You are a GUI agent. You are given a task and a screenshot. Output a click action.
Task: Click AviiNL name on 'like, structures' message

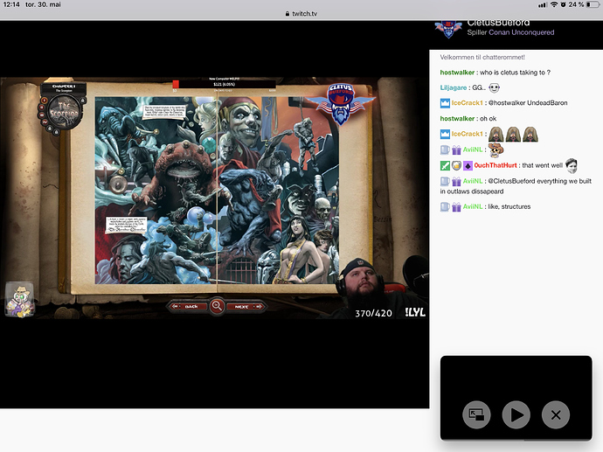pos(473,206)
